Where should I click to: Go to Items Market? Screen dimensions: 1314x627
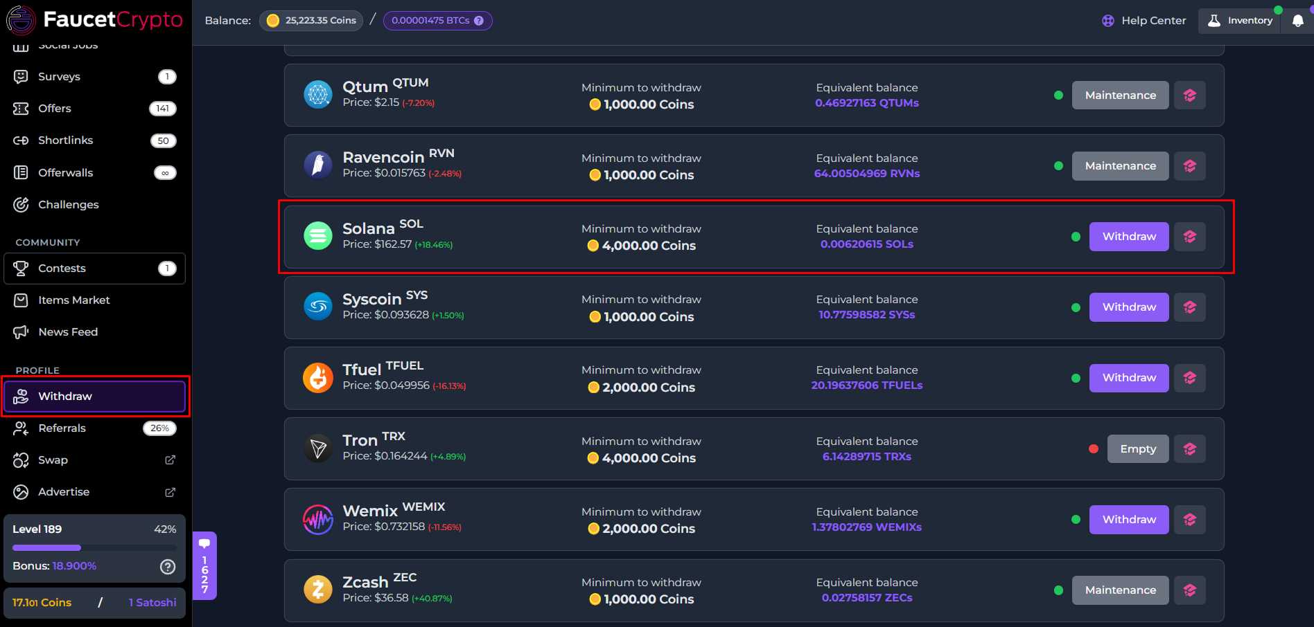click(x=94, y=300)
